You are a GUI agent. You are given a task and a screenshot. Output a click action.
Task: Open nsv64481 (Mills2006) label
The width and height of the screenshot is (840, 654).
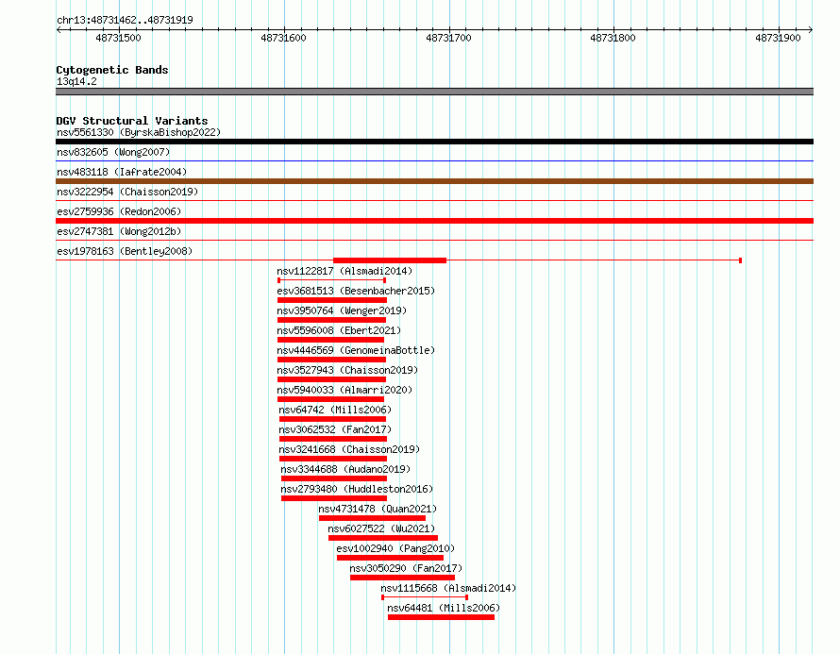(444, 608)
